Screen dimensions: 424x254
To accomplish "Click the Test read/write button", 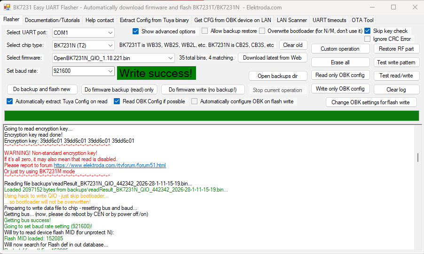I will tap(396, 76).
